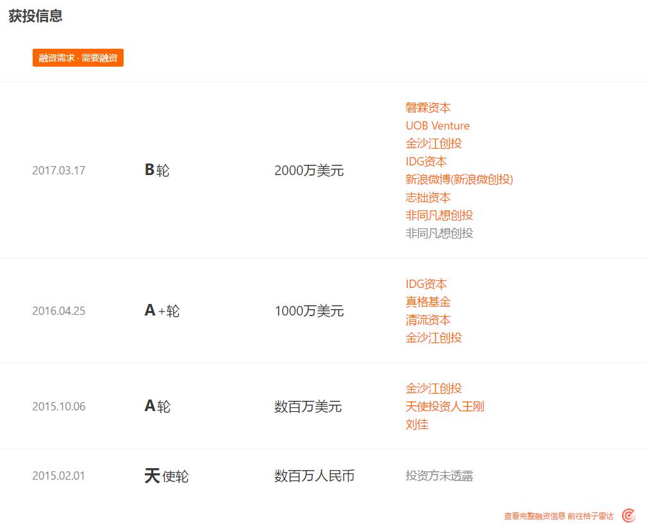
Task: Open 新浪微博(新浪微创投) investor link
Action: 459,180
